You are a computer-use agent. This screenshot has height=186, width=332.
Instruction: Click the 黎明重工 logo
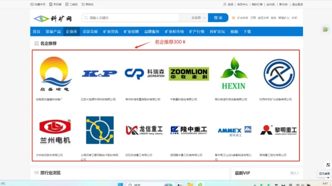(x=278, y=130)
